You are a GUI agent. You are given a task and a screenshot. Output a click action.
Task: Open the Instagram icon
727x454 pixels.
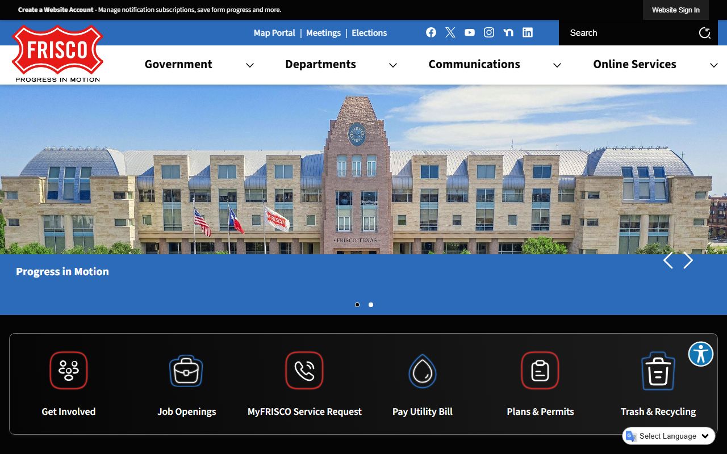click(489, 32)
